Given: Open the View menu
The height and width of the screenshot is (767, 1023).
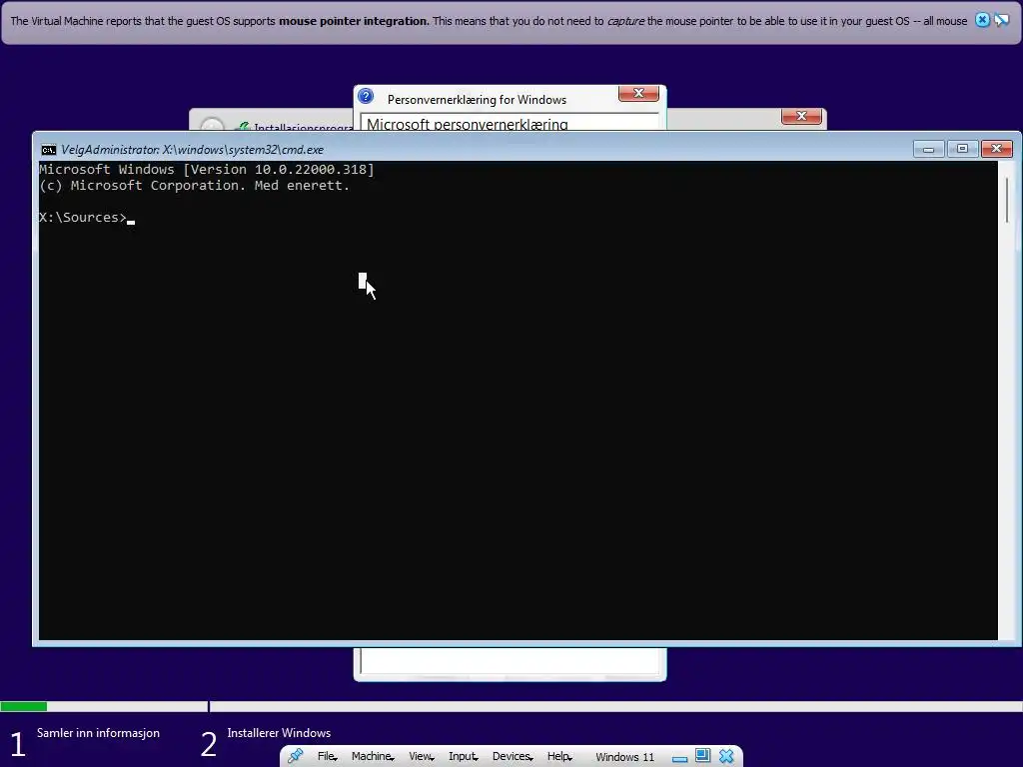Looking at the screenshot, I should click(x=421, y=756).
